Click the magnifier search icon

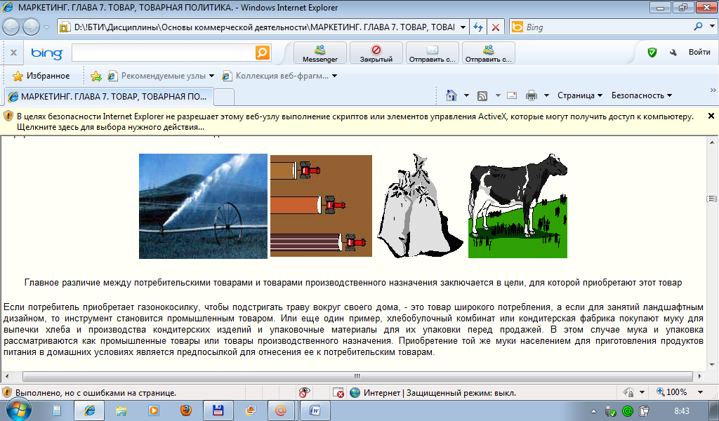click(x=699, y=27)
